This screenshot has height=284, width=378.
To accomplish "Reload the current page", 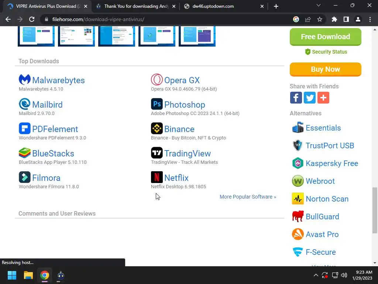I will 32,19.
